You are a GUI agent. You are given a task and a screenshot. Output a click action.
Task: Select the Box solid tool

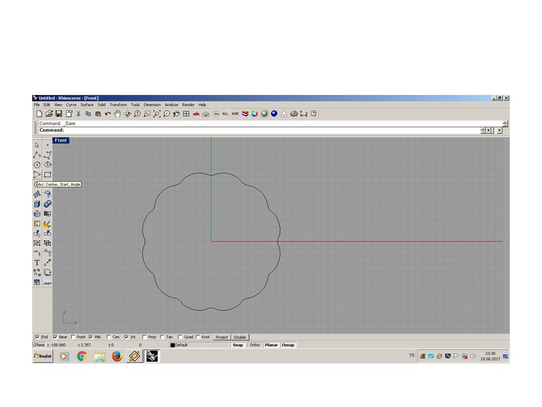click(x=37, y=204)
